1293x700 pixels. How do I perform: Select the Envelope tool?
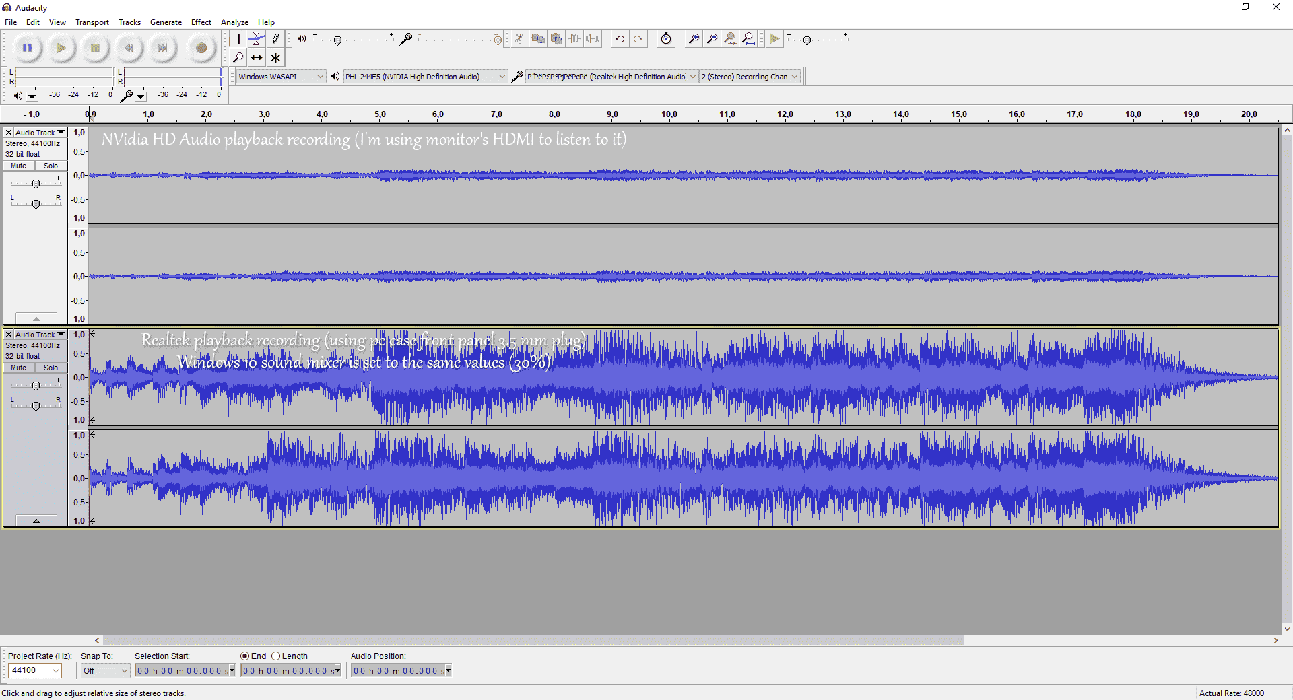(257, 39)
